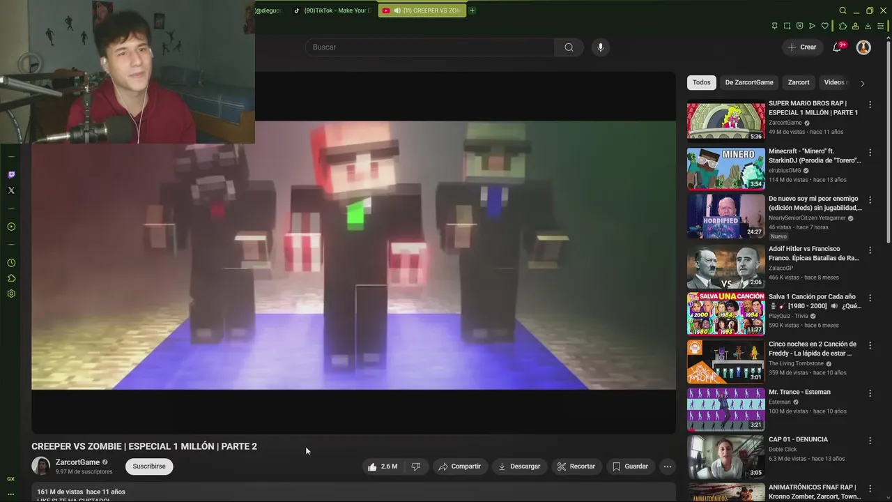The image size is (892, 502).
Task: Open a new browser tab with plus
Action: click(x=472, y=10)
